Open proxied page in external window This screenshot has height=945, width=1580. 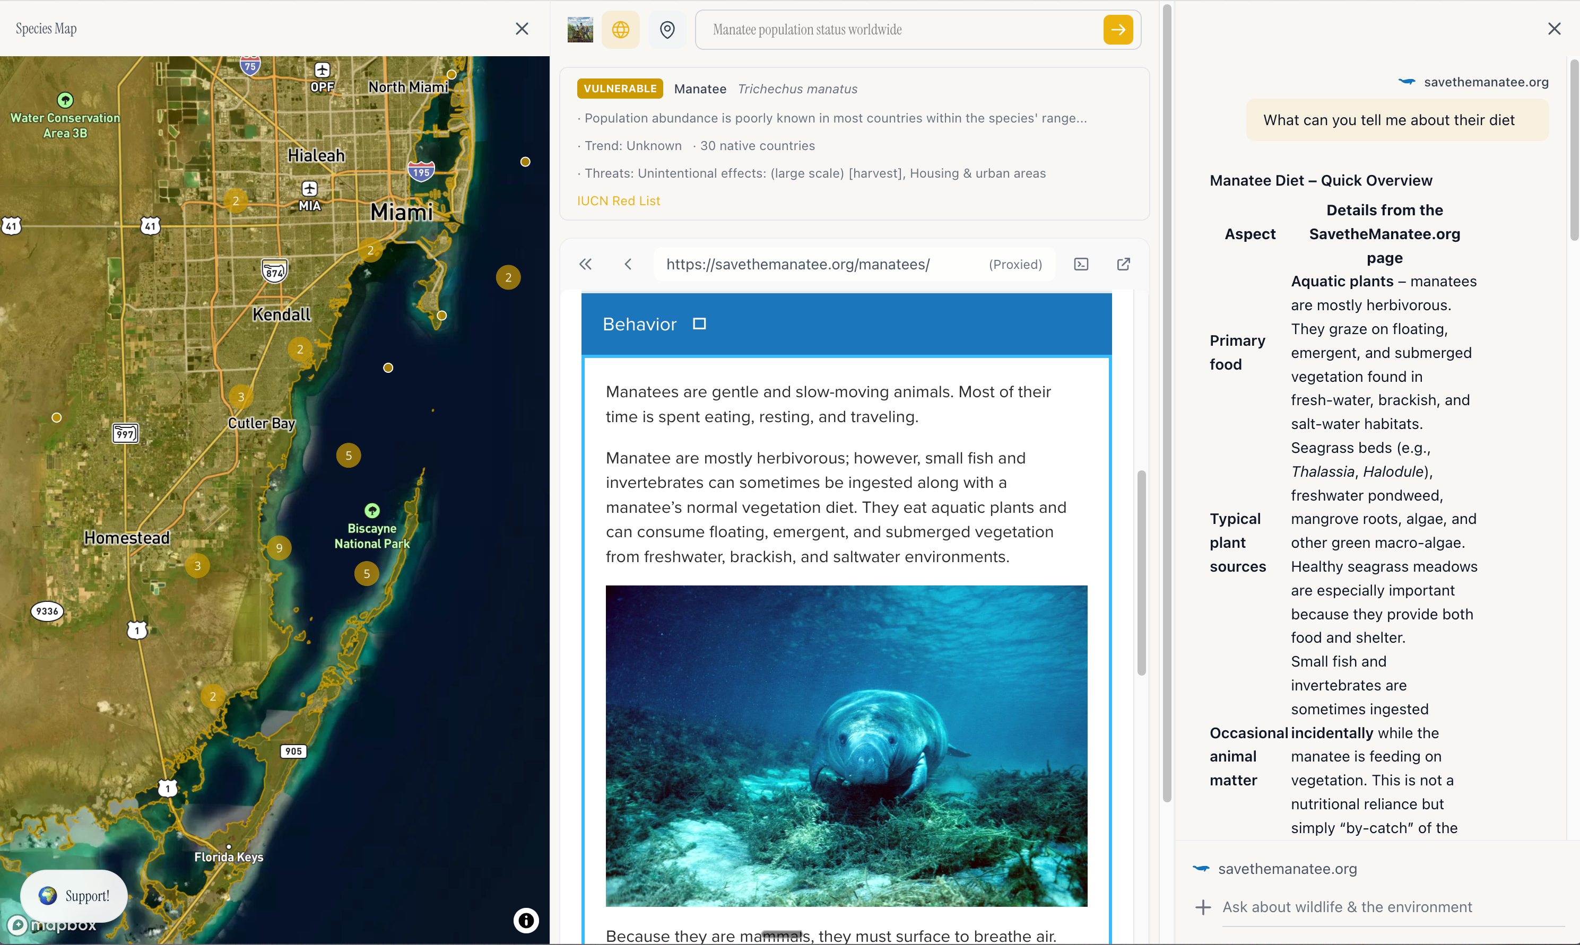pyautogui.click(x=1123, y=264)
